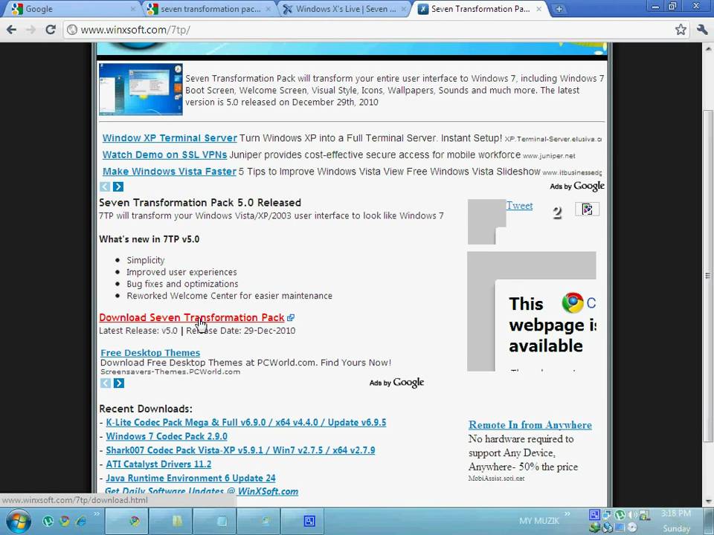Click the top ad block's next arrow

click(x=118, y=187)
